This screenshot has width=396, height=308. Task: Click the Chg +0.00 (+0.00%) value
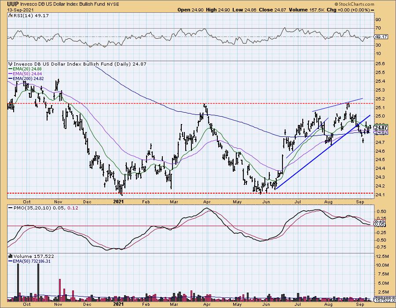pos(348,10)
